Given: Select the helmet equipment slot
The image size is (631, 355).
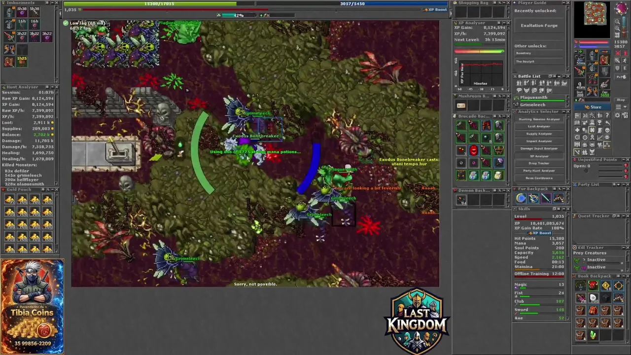Looking at the screenshot, I should click(x=592, y=54).
